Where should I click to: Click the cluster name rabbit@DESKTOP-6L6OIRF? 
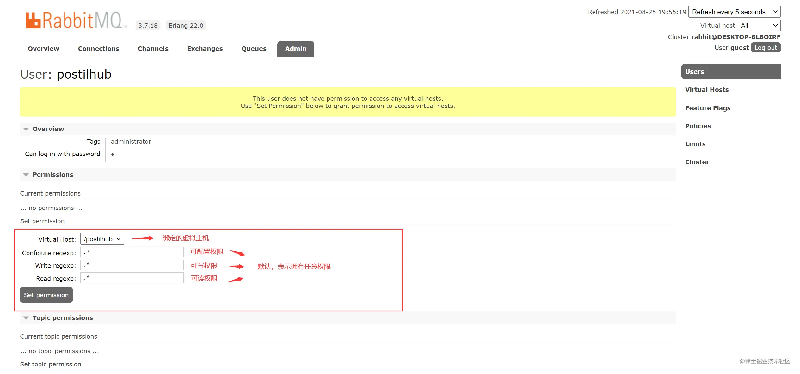point(736,37)
